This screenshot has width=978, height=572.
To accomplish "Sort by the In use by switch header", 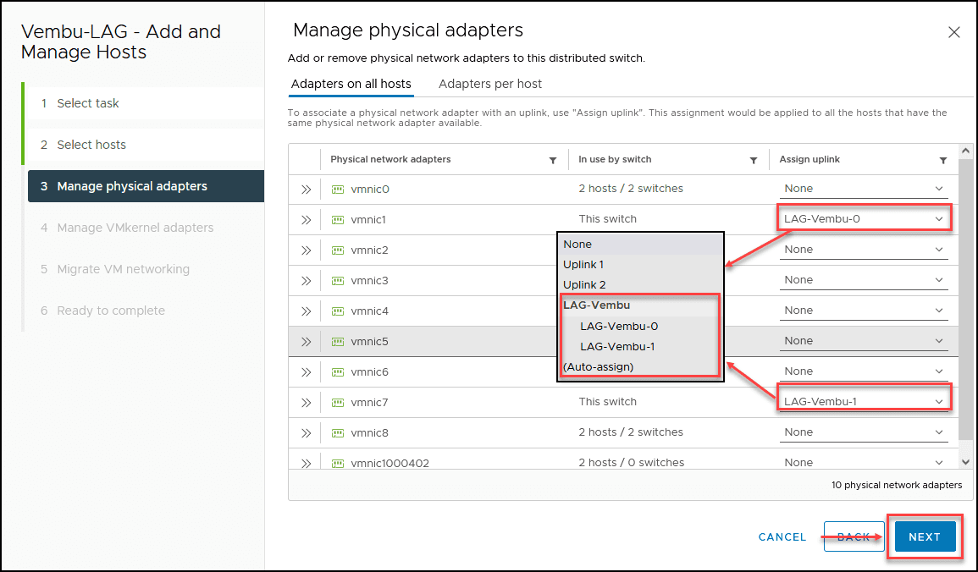I will pos(615,160).
